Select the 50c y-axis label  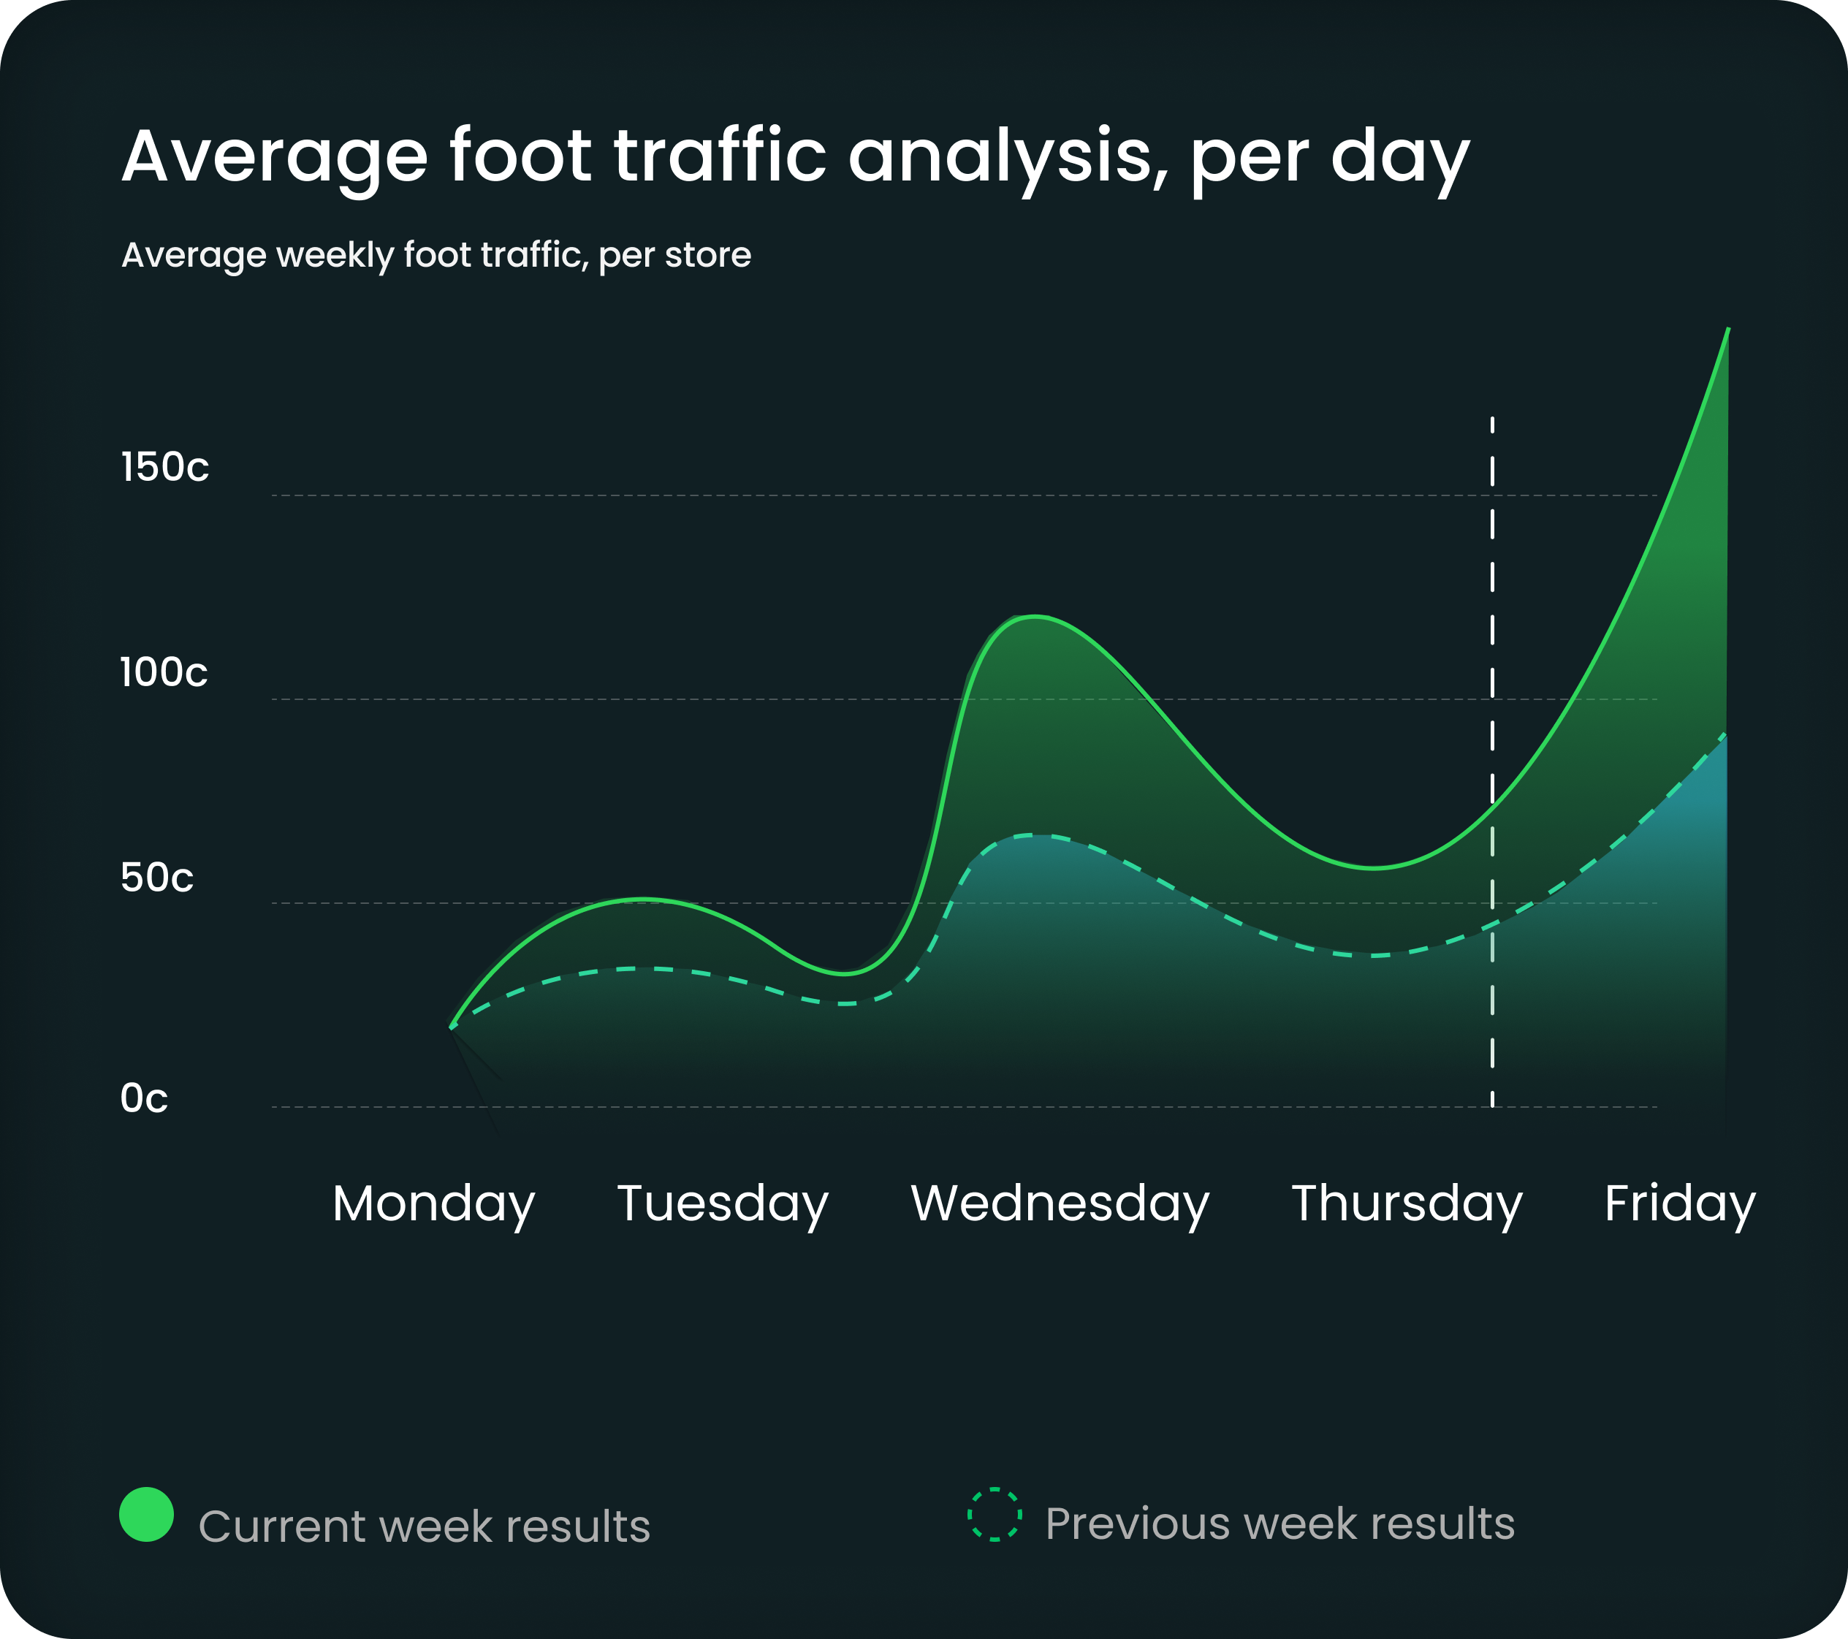[156, 877]
